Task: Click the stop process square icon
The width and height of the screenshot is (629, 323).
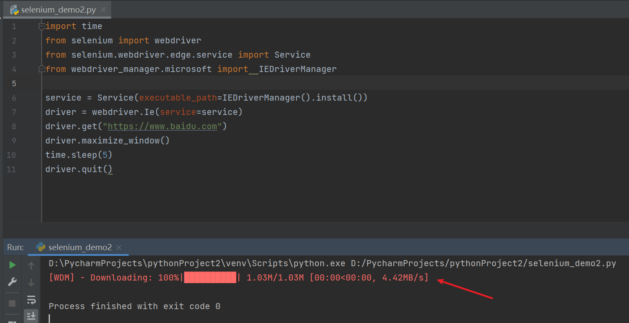Action: click(13, 303)
